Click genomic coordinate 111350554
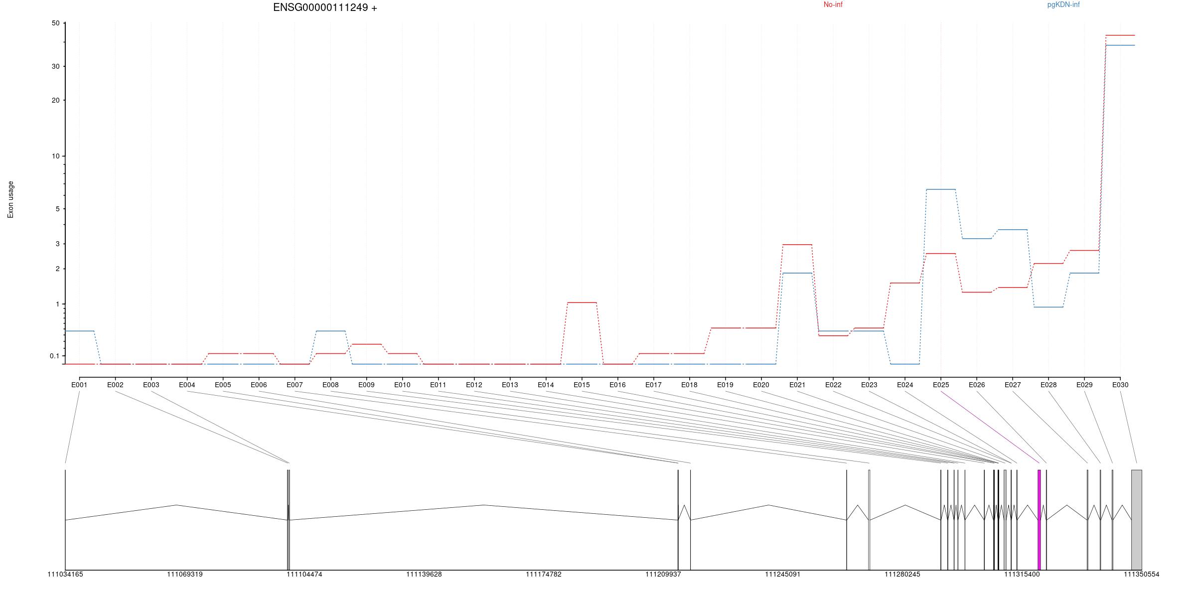Viewport: 1196px width, 598px height. (x=1142, y=574)
